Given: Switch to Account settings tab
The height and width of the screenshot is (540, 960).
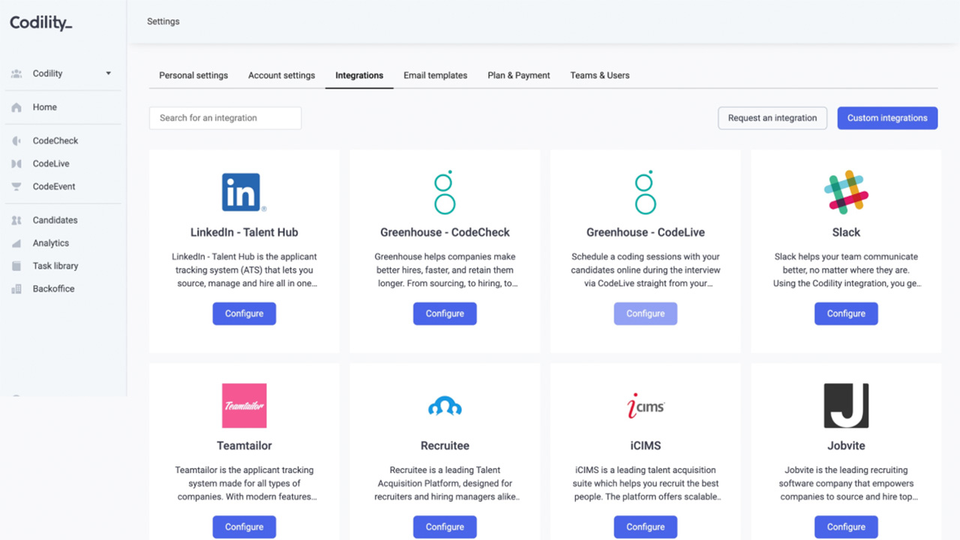Looking at the screenshot, I should [x=282, y=75].
